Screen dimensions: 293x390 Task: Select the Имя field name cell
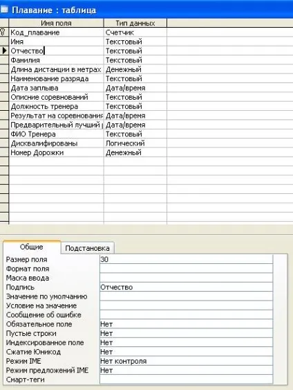tap(56, 42)
